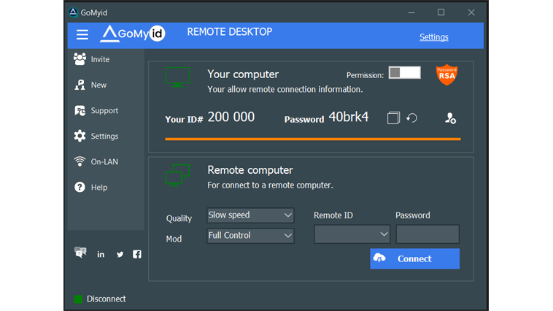This screenshot has width=553, height=311.
Task: Open the chat feedback icon
Action: tap(80, 253)
